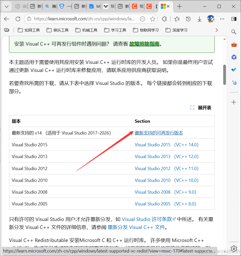The image size is (241, 256).
Task: Open the search tool in the Edge sidebar
Action: [x=234, y=32]
